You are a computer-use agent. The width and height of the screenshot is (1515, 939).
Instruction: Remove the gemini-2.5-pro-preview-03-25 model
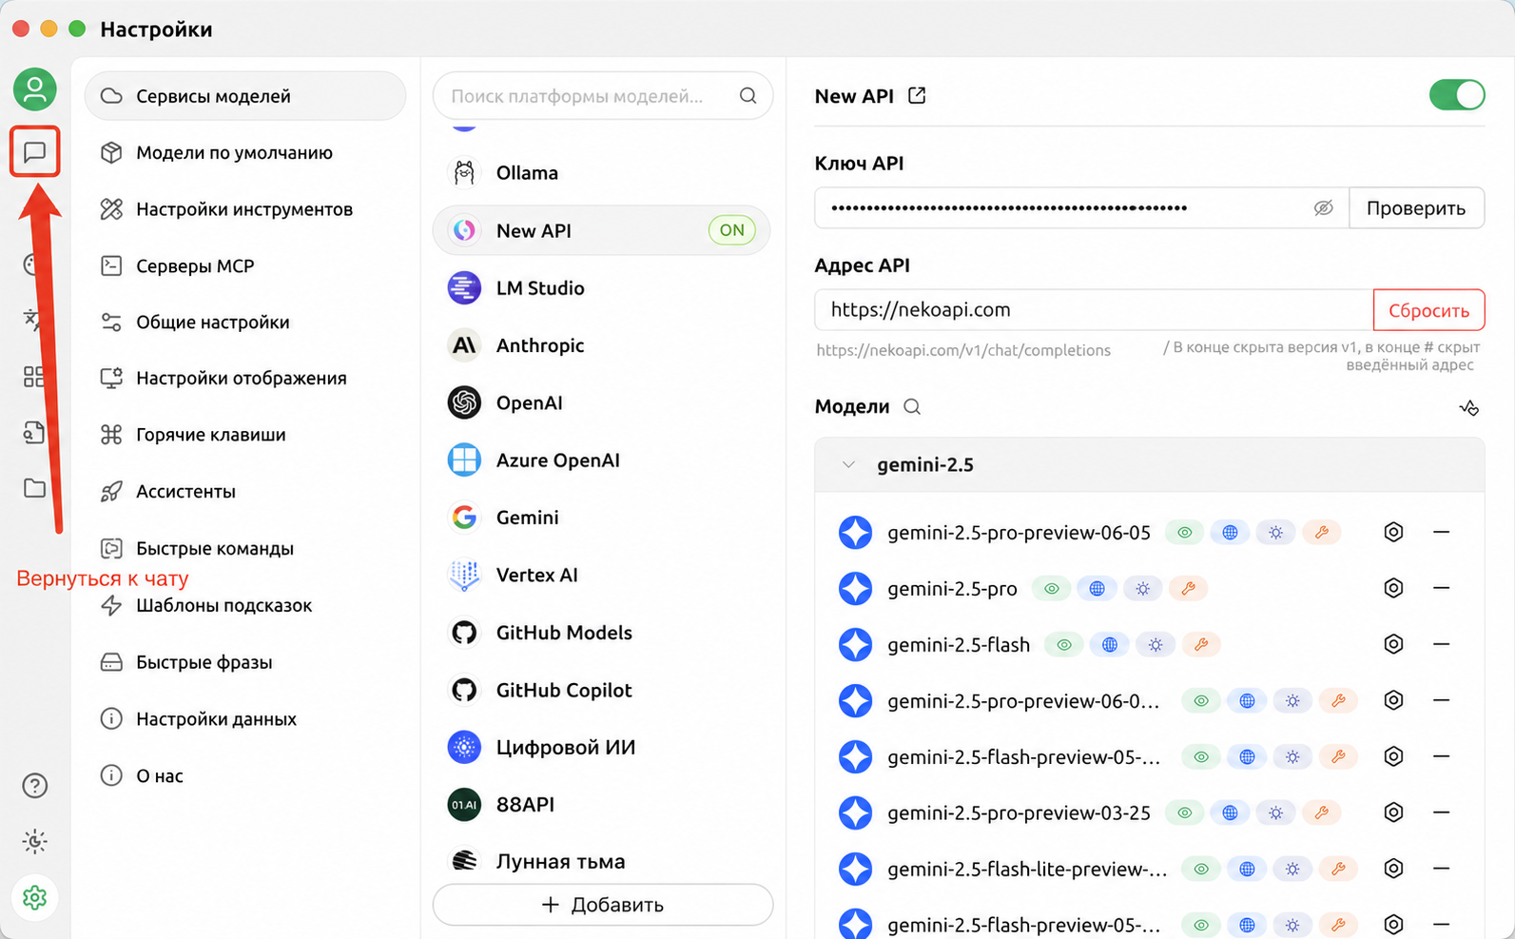pos(1442,812)
